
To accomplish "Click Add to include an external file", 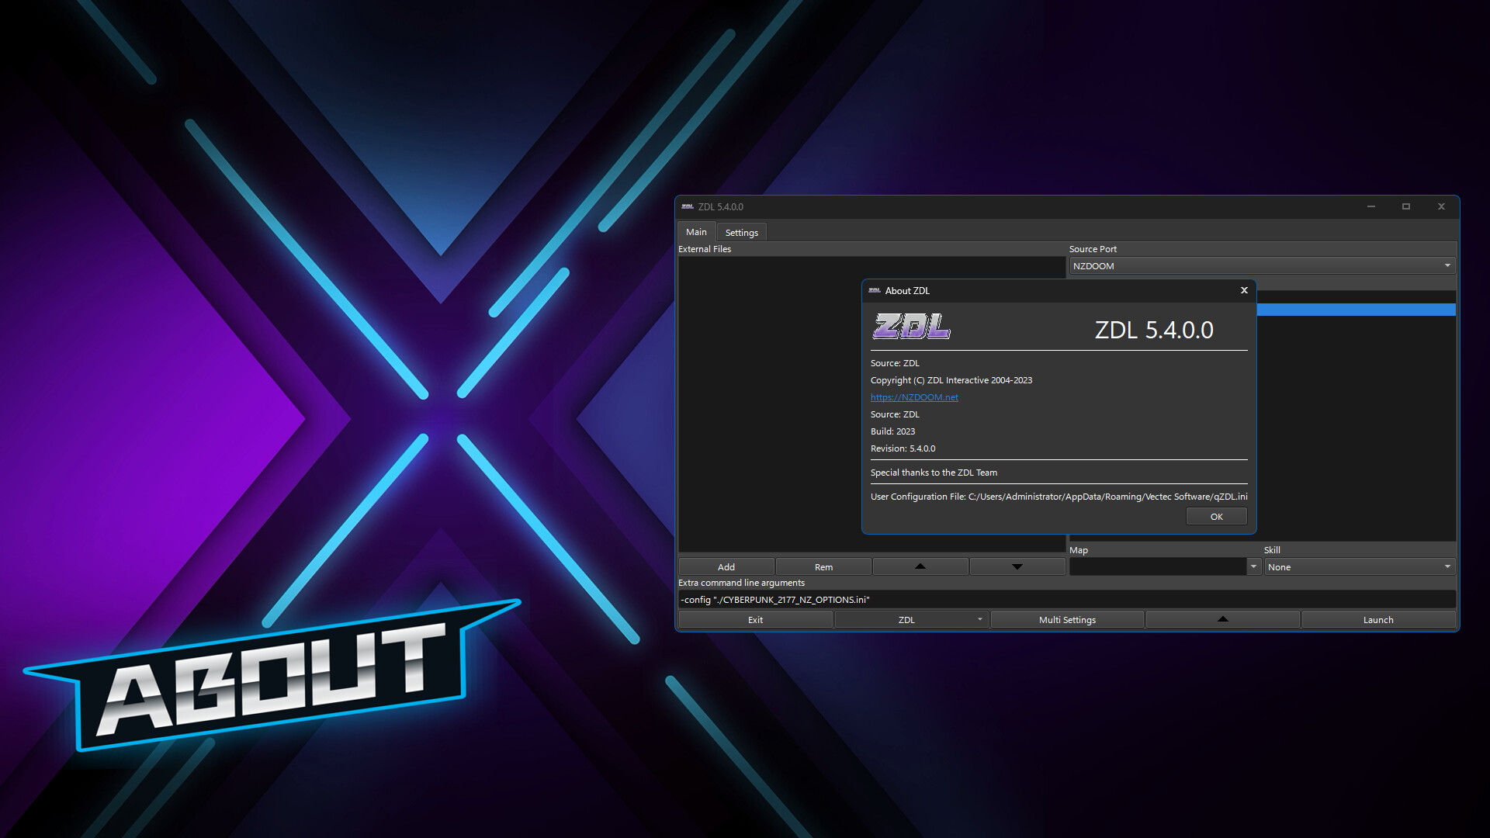I will [726, 566].
